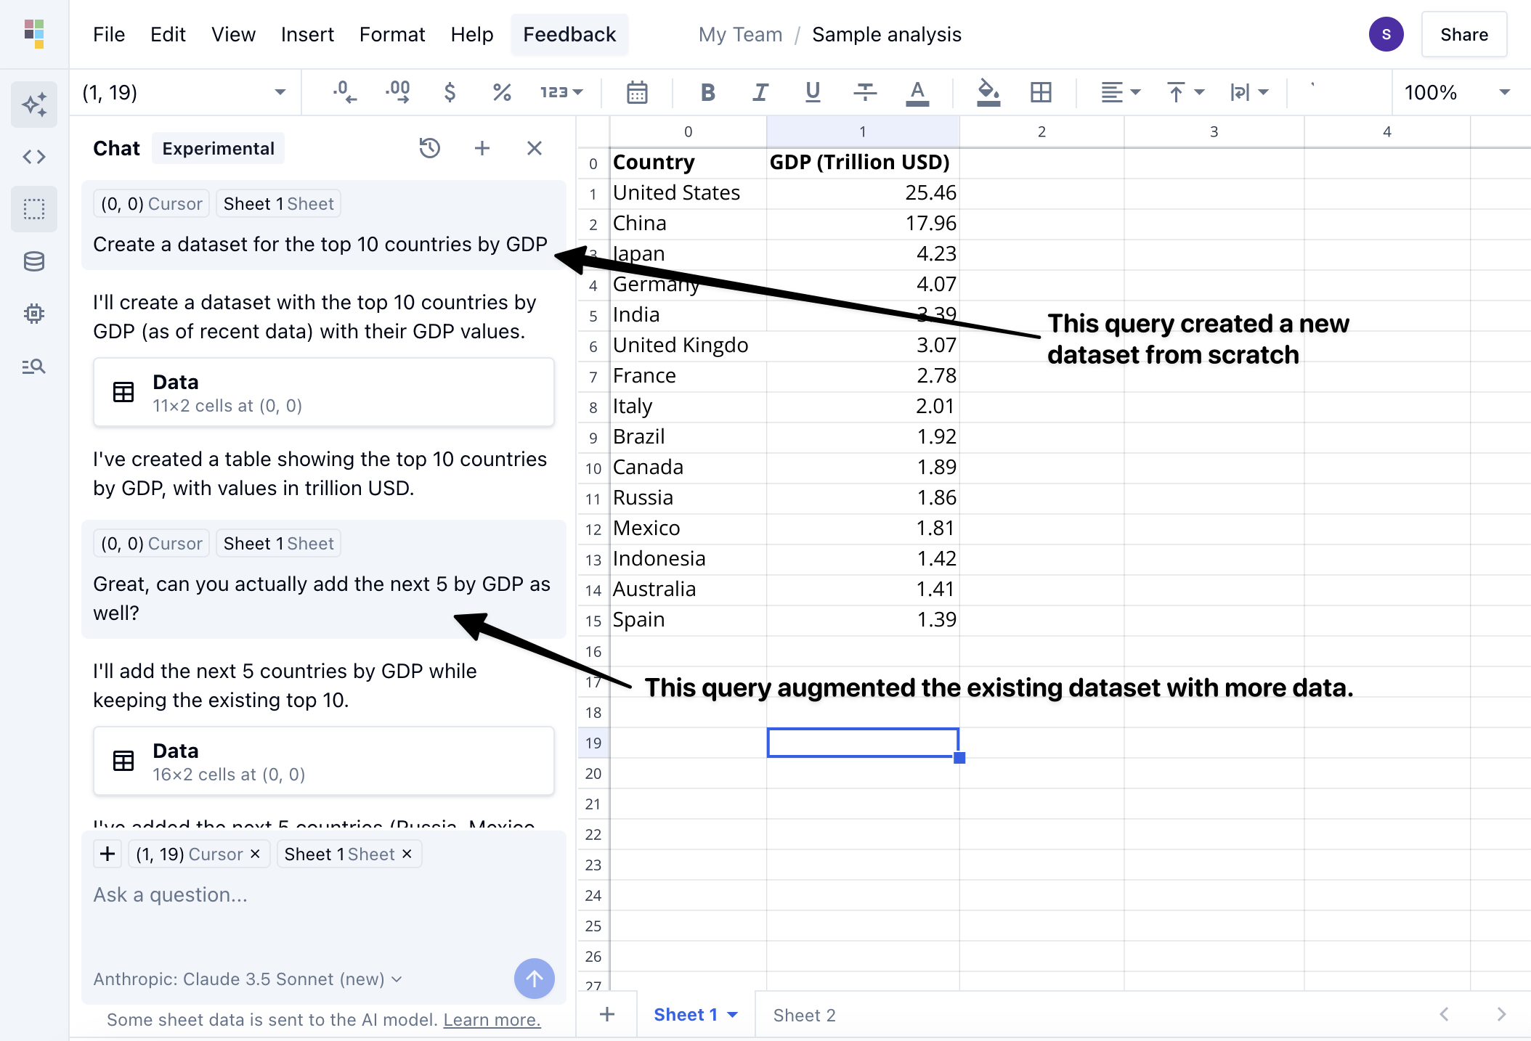
Task: Start a new chat with plus icon
Action: 482,148
